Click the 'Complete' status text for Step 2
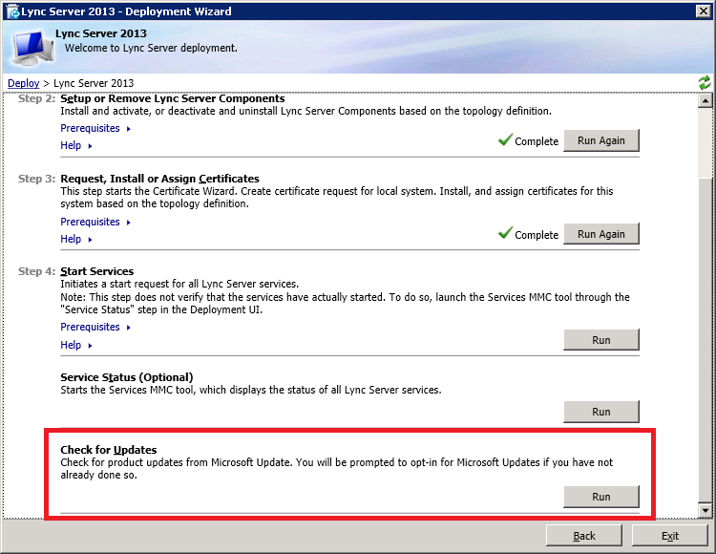Screen dimensions: 716x554 pyautogui.click(x=537, y=141)
